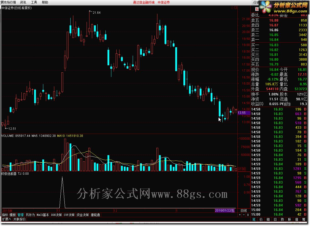Select the 管理 tab
The height and width of the screenshot is (226, 310).
21,215
